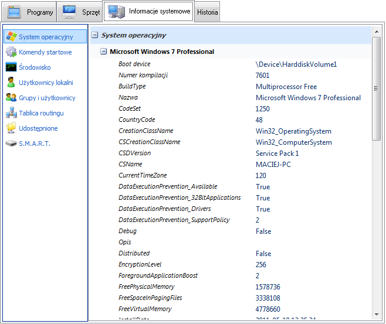Select the Opis row label
Image resolution: width=386 pixels, height=324 pixels.
(125, 242)
